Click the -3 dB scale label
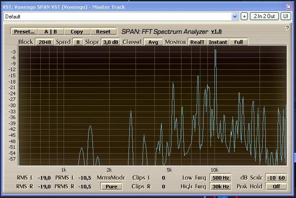296x198 pixels. (x=13, y=52)
